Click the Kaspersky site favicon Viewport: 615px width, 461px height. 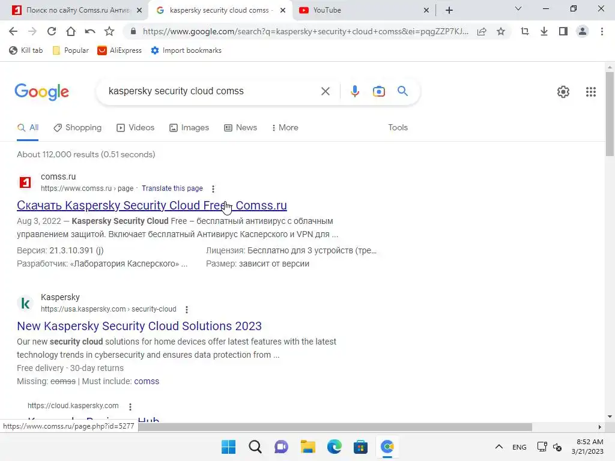[x=25, y=303]
